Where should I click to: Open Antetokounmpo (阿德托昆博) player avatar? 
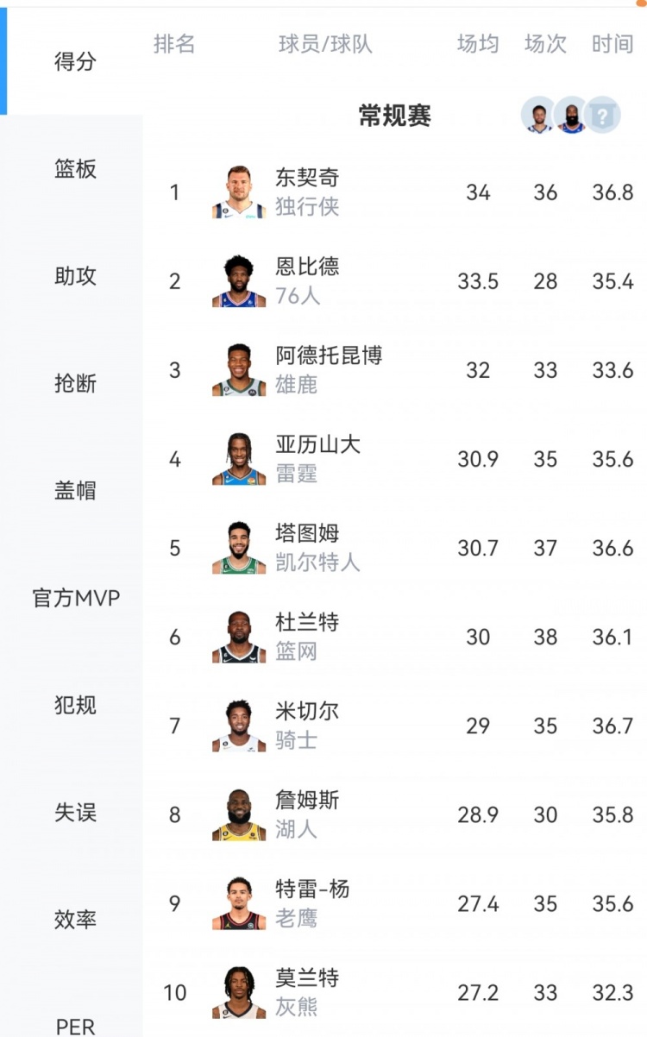coord(239,370)
